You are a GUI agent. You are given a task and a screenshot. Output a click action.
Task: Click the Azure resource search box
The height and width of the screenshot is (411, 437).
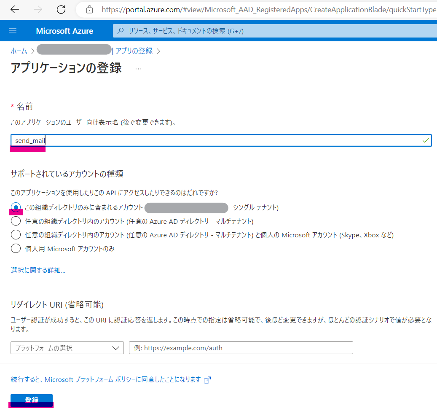(x=275, y=31)
